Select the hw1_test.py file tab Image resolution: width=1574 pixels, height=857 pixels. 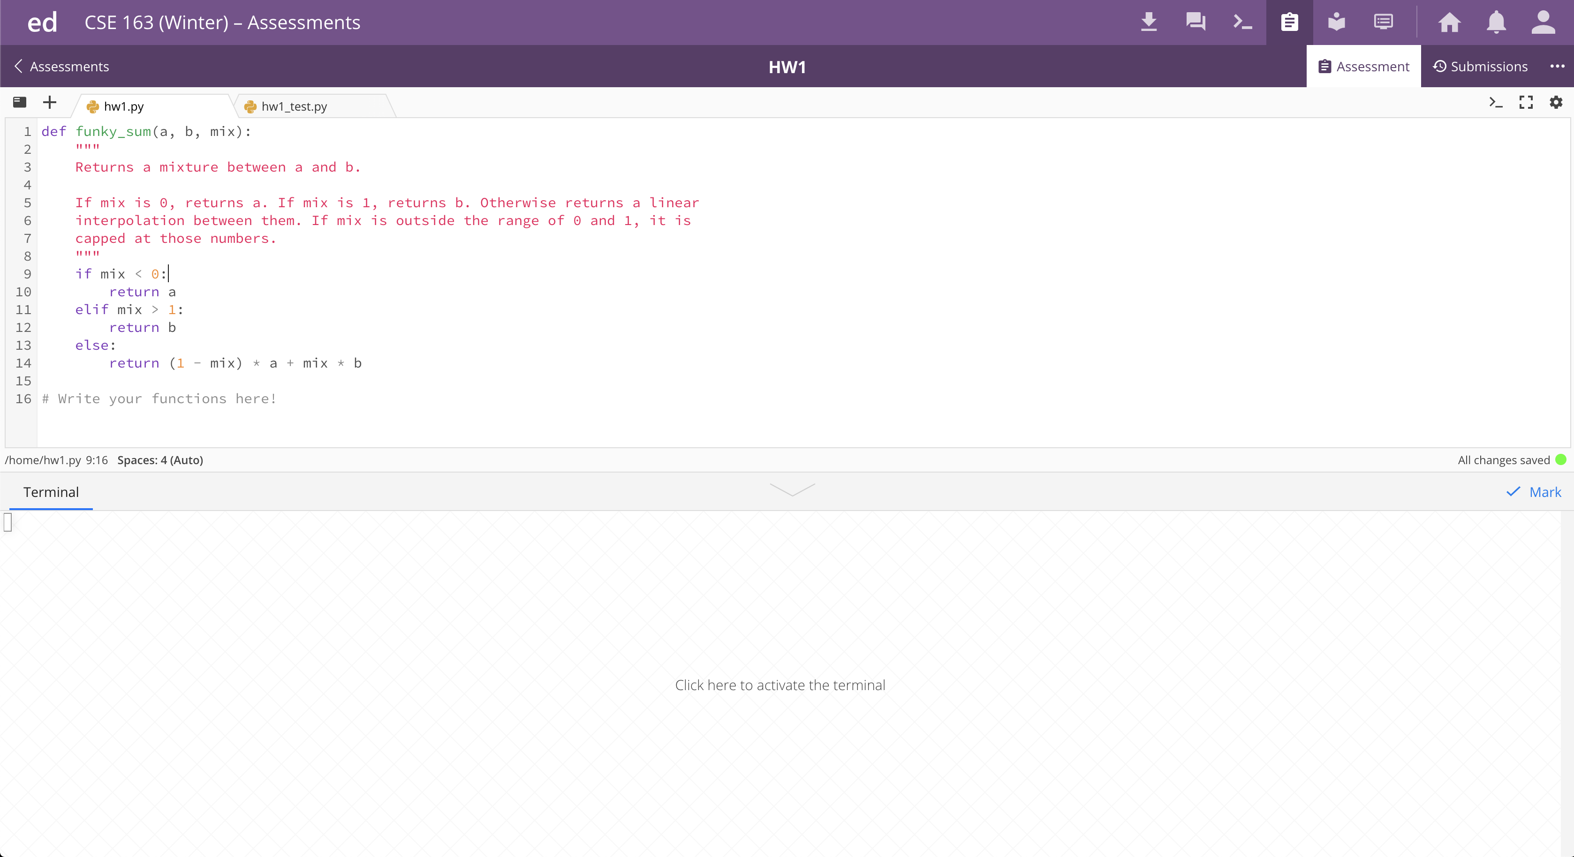coord(315,106)
